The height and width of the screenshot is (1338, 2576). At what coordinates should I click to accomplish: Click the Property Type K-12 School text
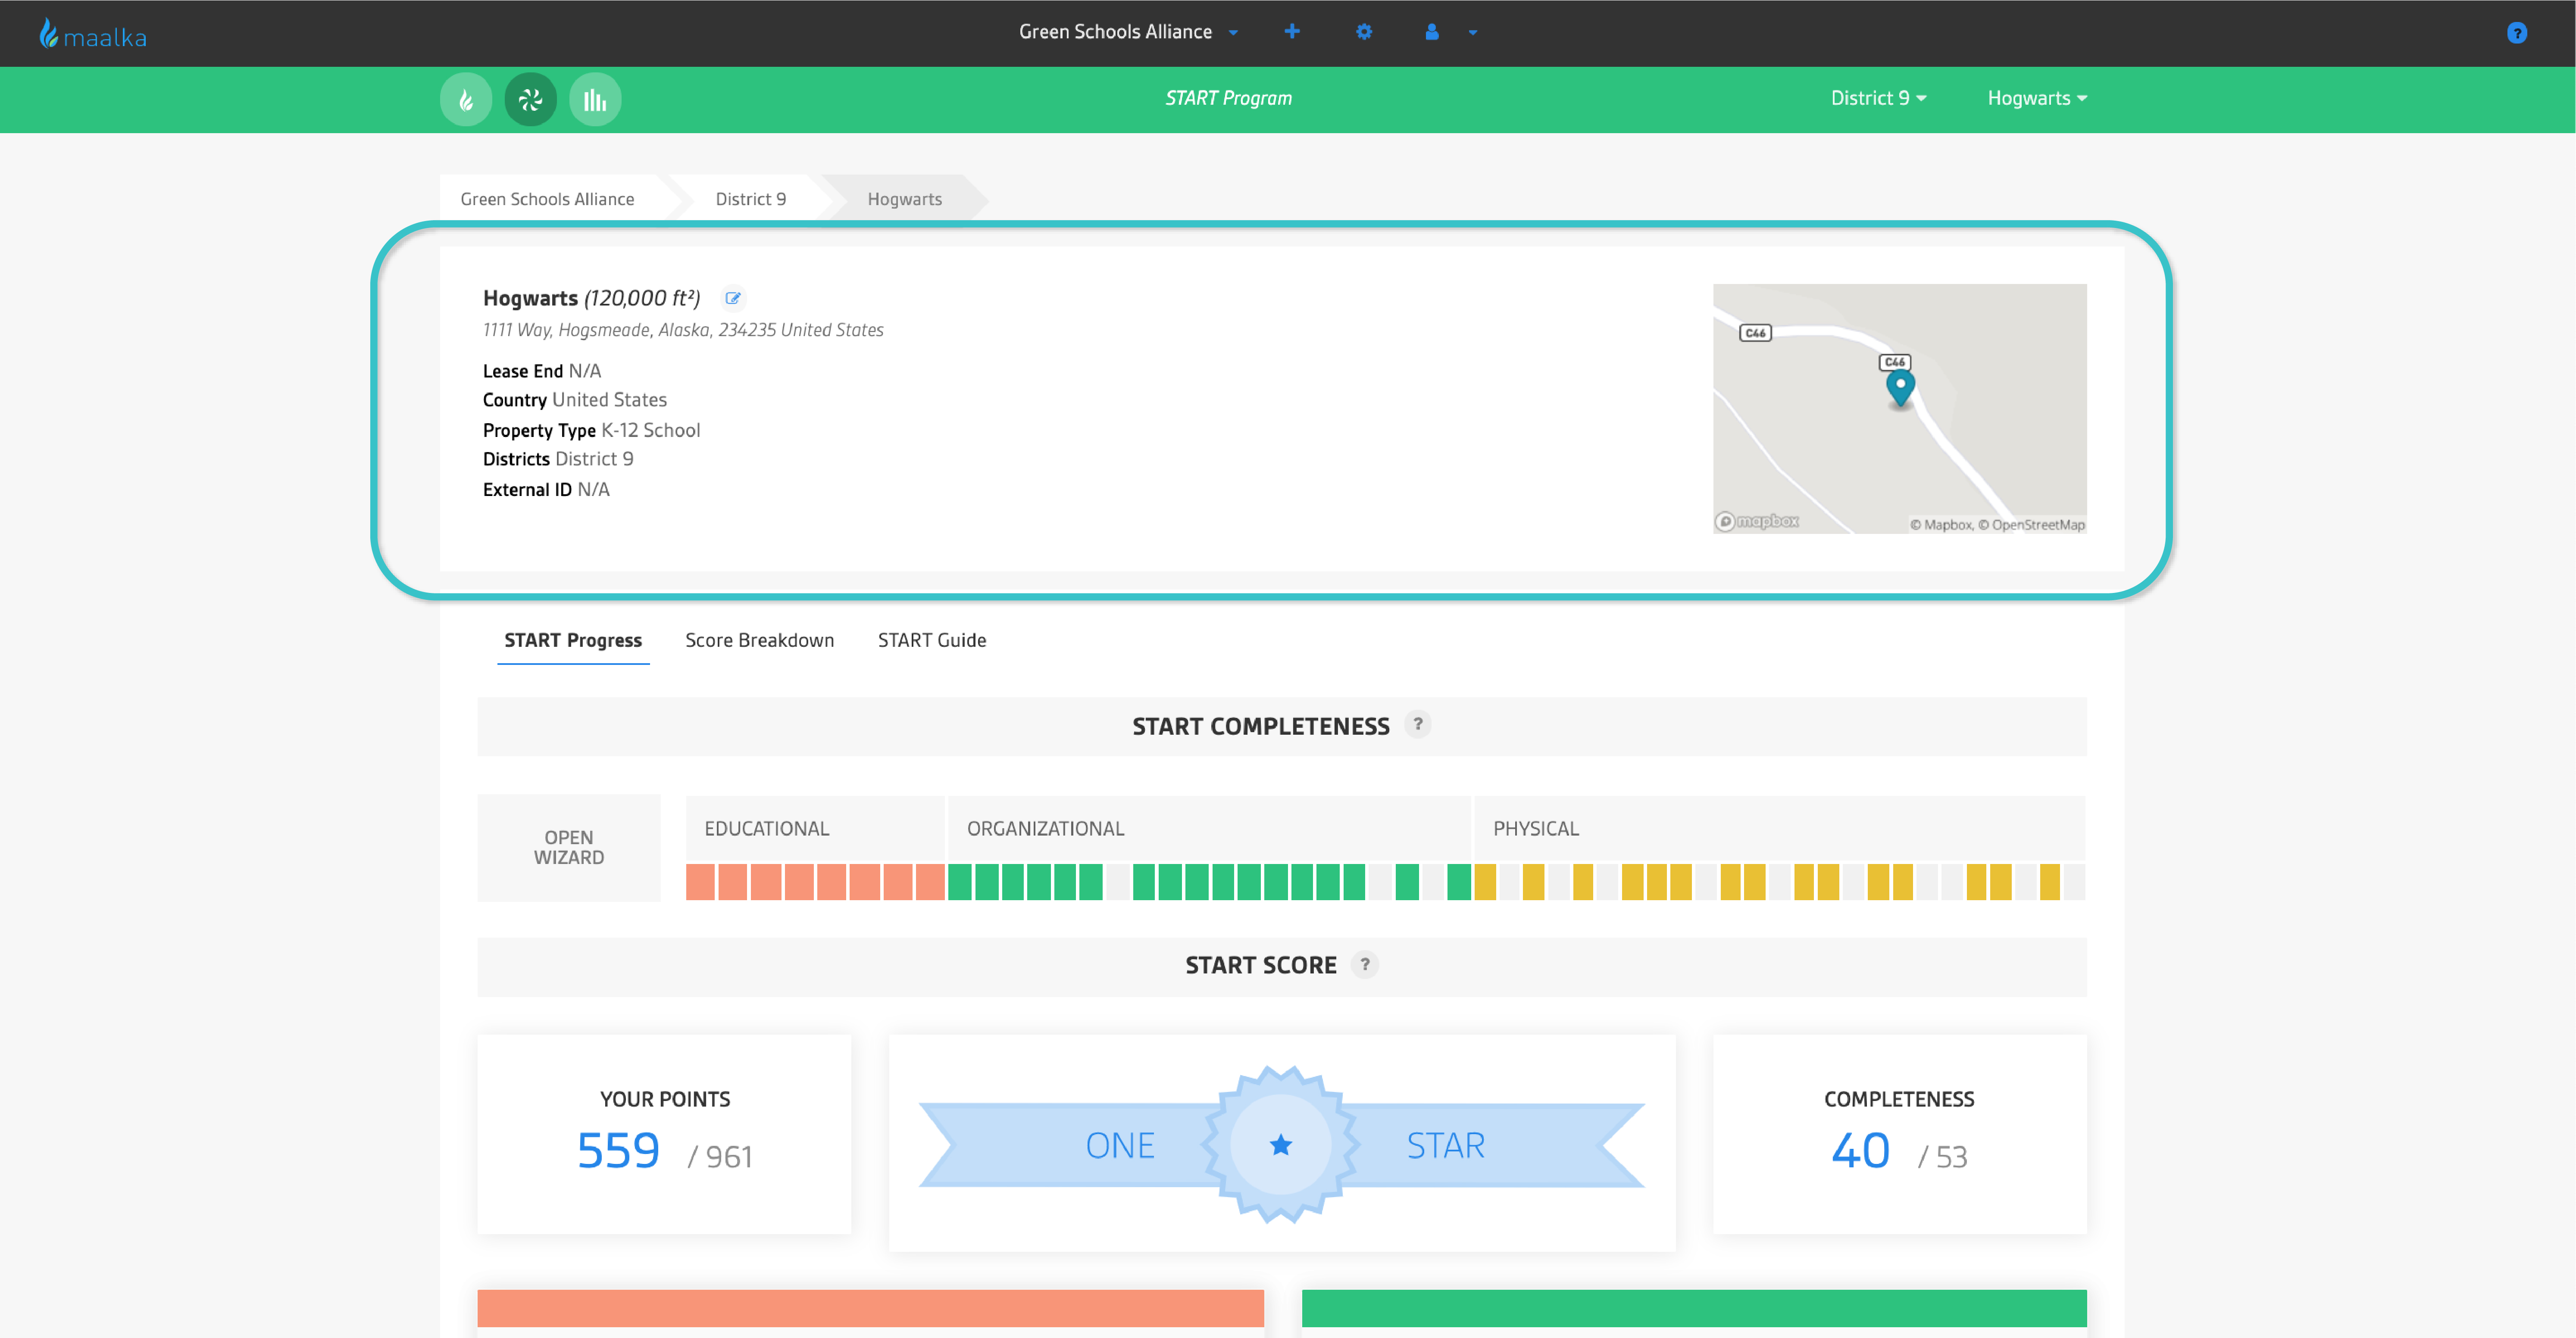[x=592, y=430]
